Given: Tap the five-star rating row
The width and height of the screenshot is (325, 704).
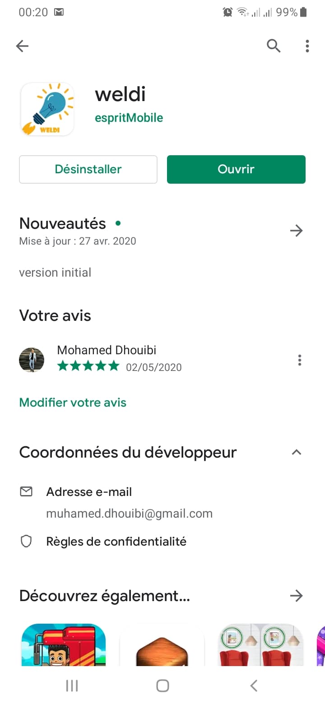Looking at the screenshot, I should 88,366.
